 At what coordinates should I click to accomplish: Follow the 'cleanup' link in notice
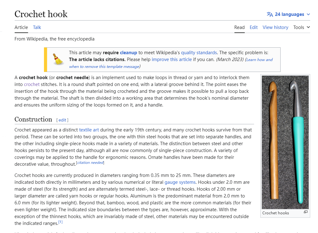pyautogui.click(x=128, y=53)
